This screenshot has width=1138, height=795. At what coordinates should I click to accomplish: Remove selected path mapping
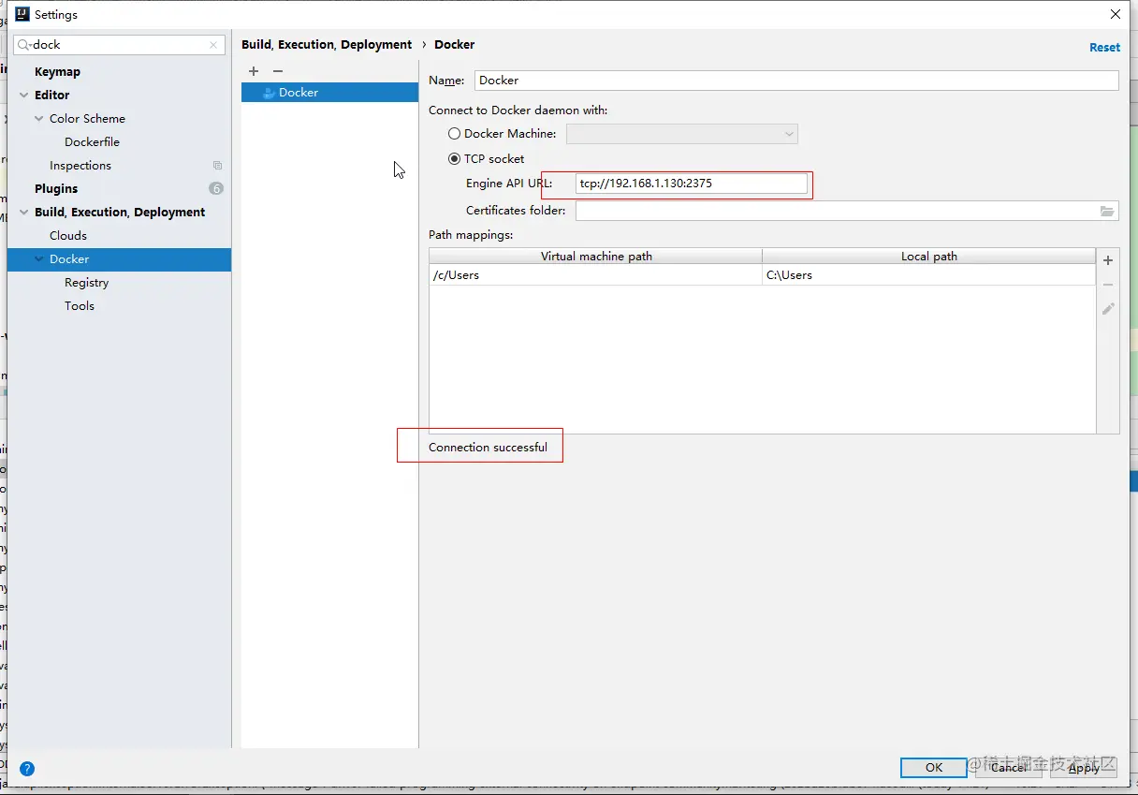(1108, 285)
